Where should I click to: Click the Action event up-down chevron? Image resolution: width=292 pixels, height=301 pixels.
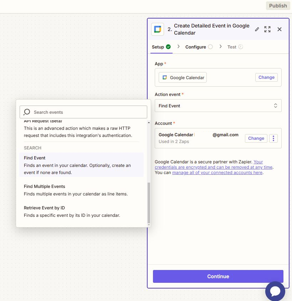pos(276,106)
